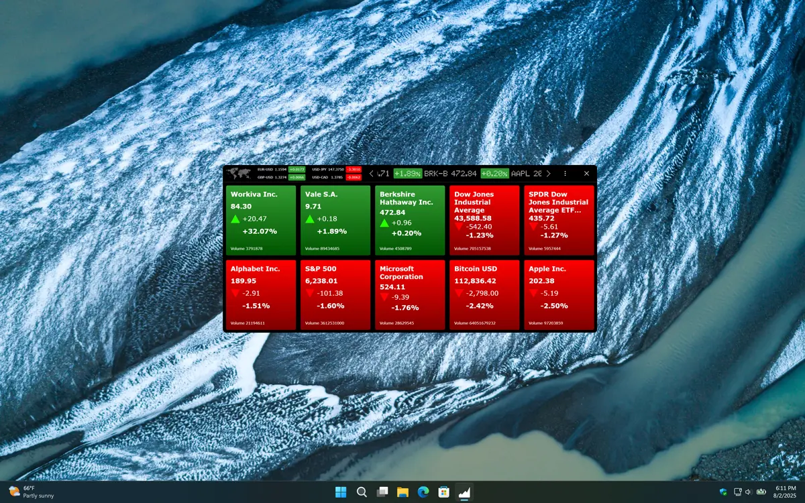This screenshot has height=503, width=805.
Task: Click the green up arrow on Berkshire Hathaway
Action: coord(384,223)
